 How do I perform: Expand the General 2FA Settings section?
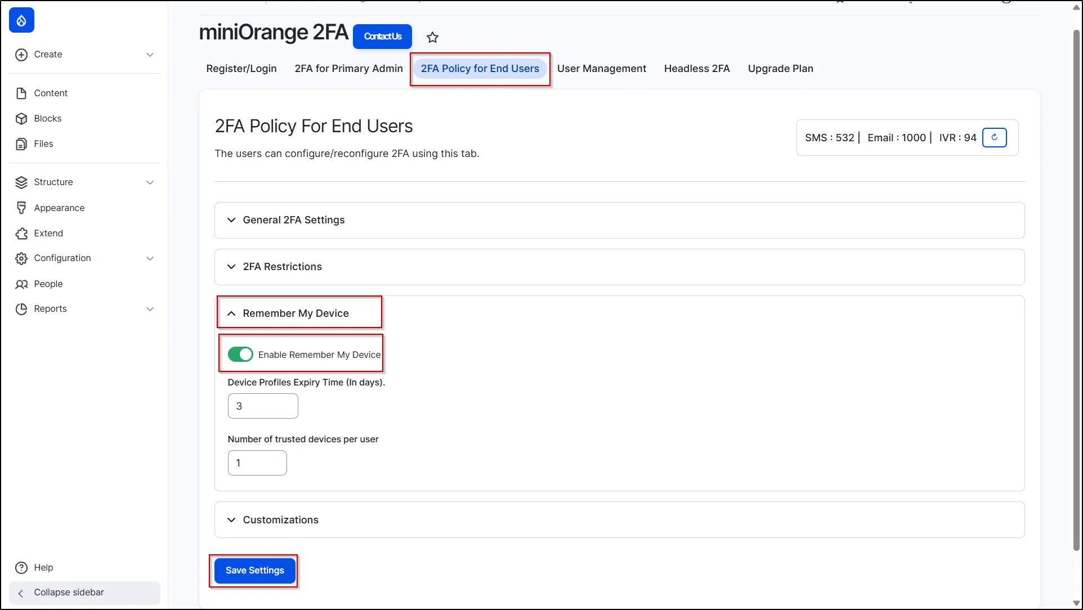coord(619,220)
